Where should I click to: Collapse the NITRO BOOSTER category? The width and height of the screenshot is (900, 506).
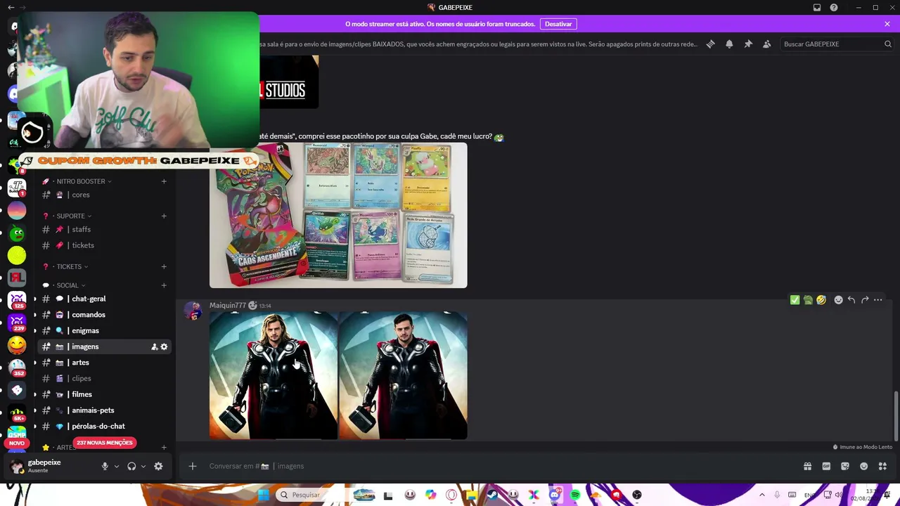tap(80, 181)
